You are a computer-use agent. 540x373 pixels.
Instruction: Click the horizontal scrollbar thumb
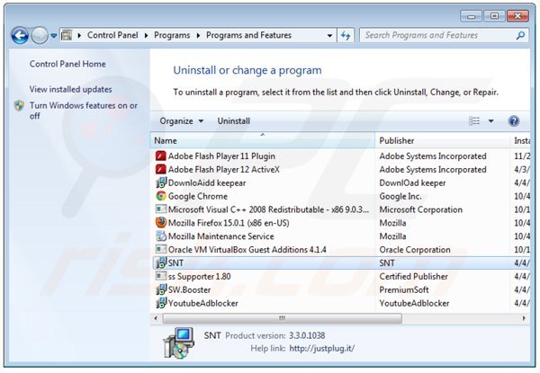pos(282,318)
